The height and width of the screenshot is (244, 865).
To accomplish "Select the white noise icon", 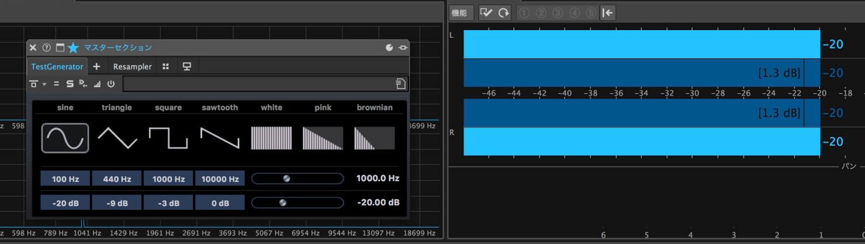I will (271, 138).
